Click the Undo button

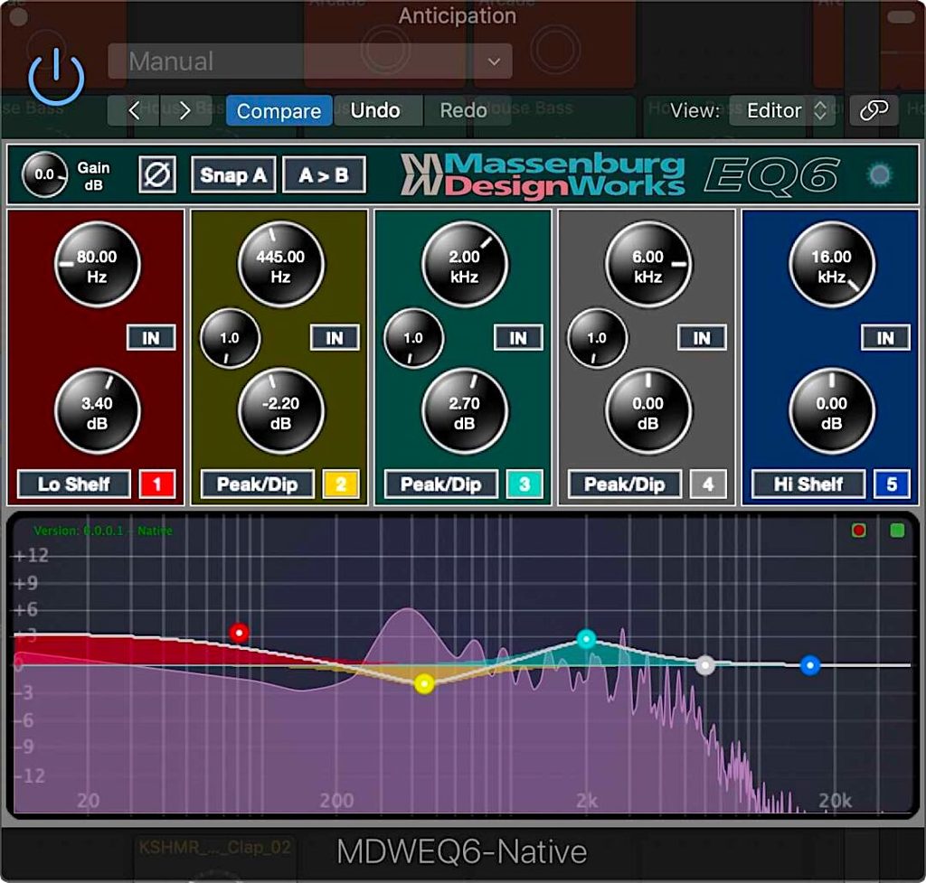tap(376, 110)
